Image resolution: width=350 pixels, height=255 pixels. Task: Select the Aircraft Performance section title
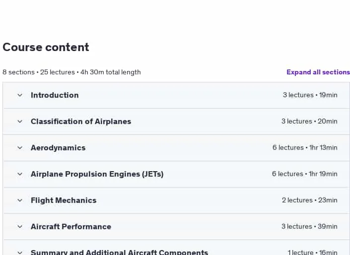[71, 227]
